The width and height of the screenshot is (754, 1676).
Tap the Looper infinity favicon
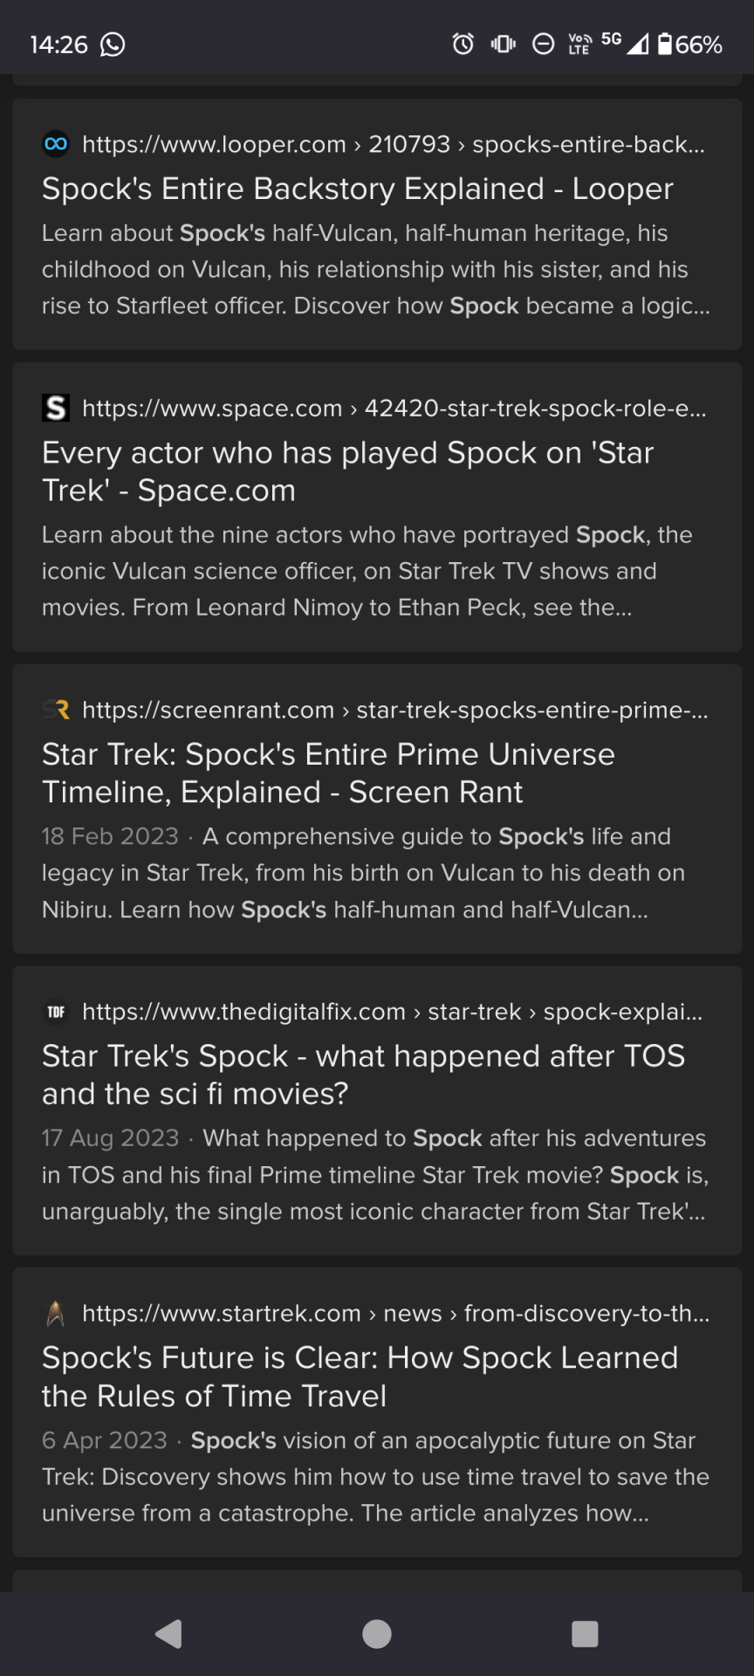click(56, 144)
